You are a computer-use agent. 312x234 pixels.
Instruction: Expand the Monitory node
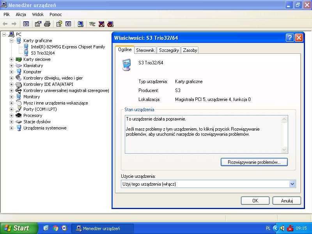pos(12,97)
